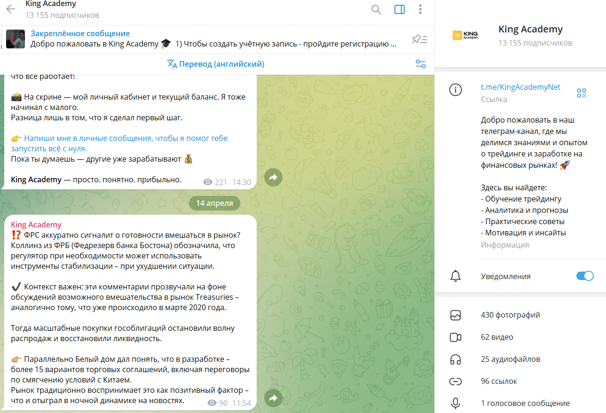Open translation settings sliders icon
The width and height of the screenshot is (606, 413).
(x=421, y=64)
